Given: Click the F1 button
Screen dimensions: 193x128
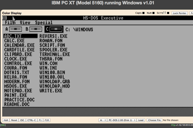Looking at the screenshot, I should [x=40, y=120].
